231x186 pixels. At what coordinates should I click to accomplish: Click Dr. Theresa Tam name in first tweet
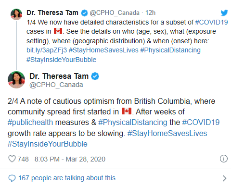tap(52, 12)
